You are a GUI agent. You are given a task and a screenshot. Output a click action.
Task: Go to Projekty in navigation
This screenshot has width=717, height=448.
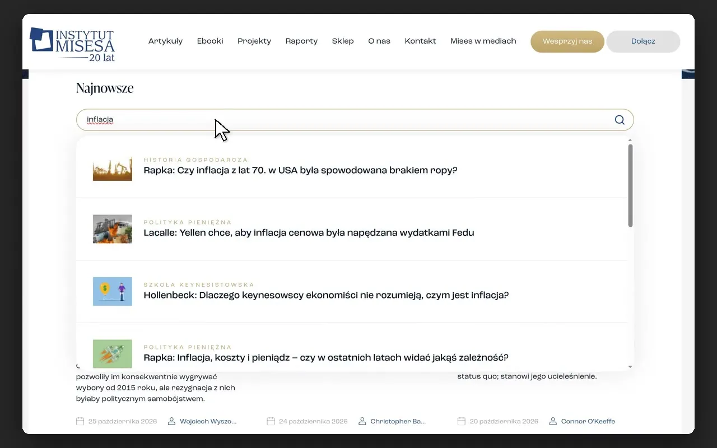[254, 41]
